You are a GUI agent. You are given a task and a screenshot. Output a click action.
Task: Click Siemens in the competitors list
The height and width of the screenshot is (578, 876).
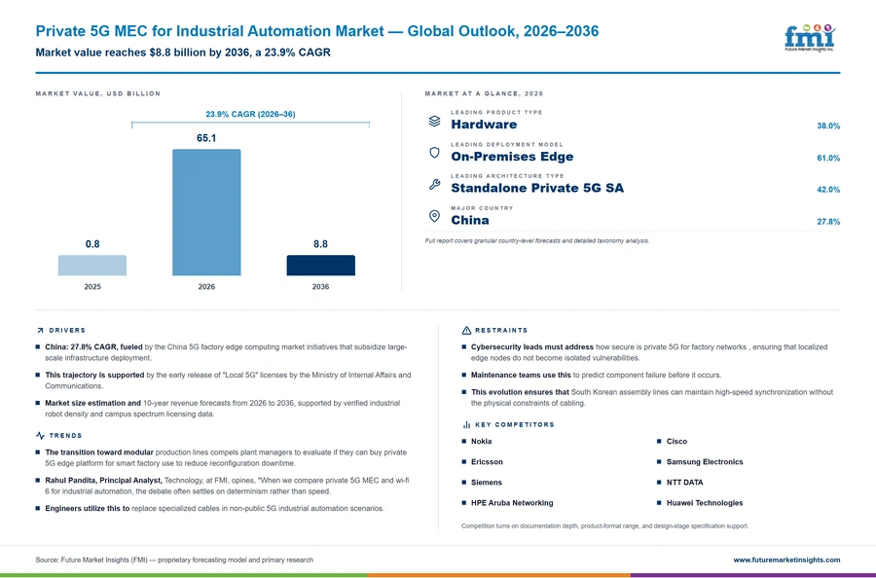pyautogui.click(x=486, y=483)
